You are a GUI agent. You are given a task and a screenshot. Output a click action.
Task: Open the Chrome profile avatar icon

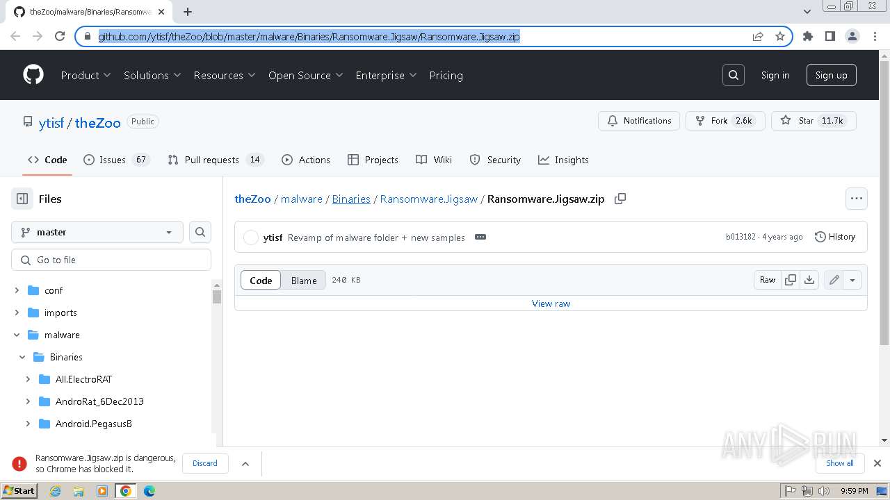(x=852, y=36)
